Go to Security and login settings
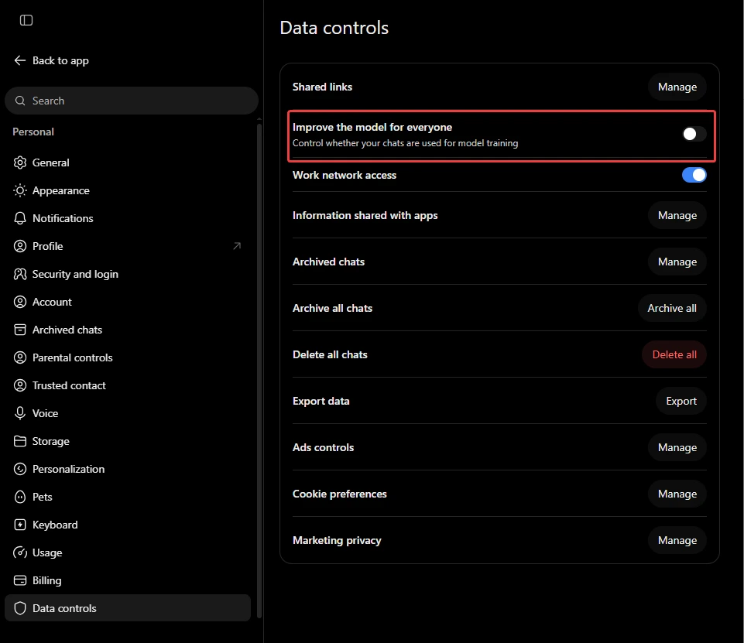Viewport: 744px width, 643px height. tap(128, 274)
